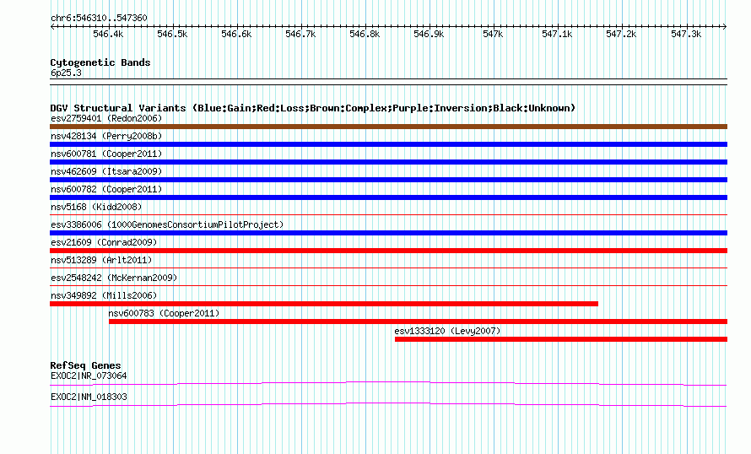The height and width of the screenshot is (454, 751).
Task: Click the nsv513289 (Arlt2011) label
Action: pyautogui.click(x=101, y=260)
